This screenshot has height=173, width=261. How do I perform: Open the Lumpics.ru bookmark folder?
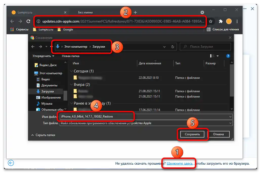pyautogui.click(x=43, y=29)
